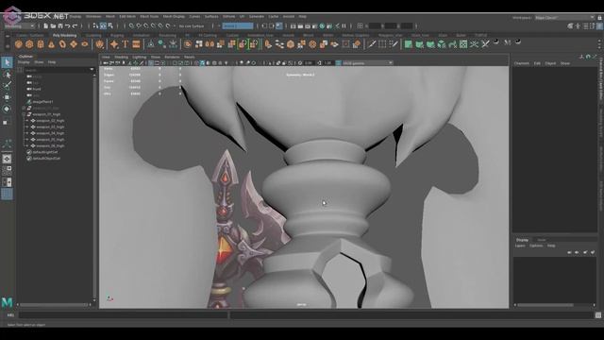The image size is (604, 340).
Task: Switch to the Poly Modeling shelf tab
Action: point(64,36)
